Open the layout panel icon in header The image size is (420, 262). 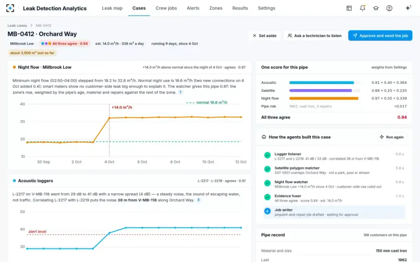tap(349, 8)
